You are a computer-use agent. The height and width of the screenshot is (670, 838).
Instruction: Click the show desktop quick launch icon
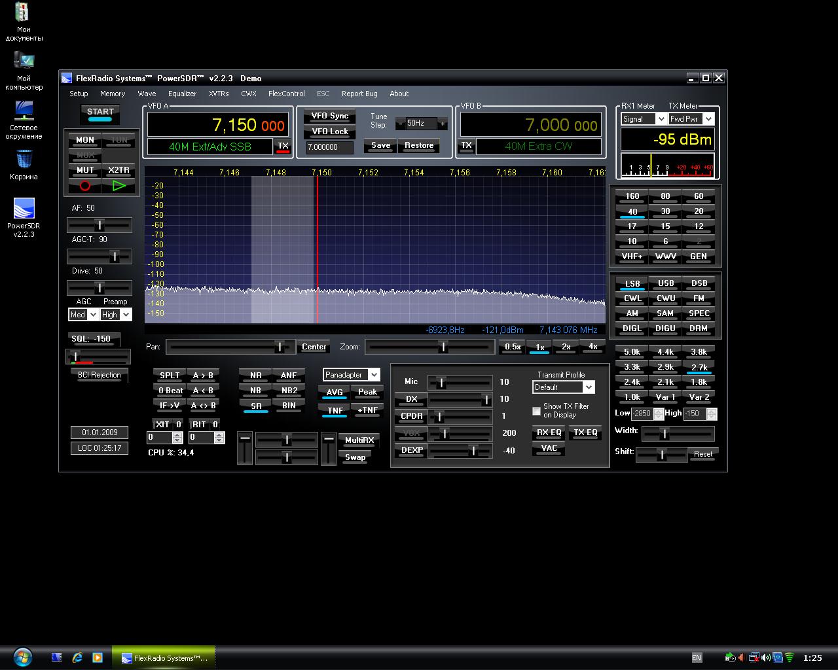coord(57,658)
